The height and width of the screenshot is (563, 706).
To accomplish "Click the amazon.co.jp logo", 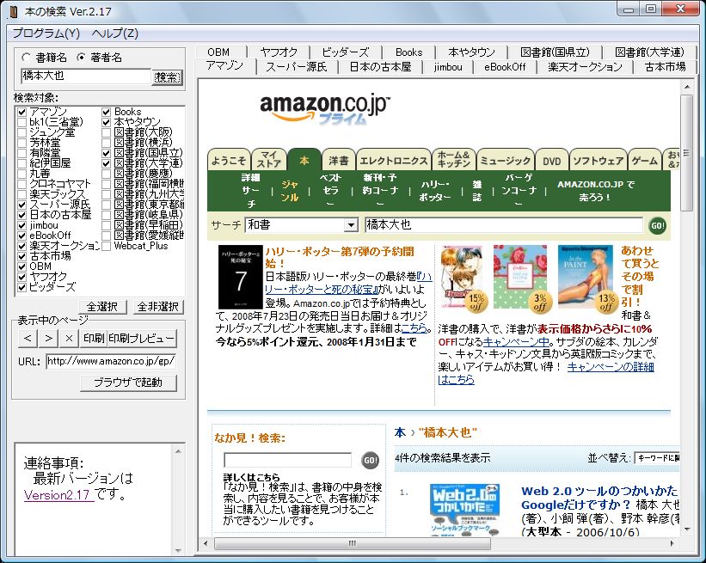I will [325, 108].
